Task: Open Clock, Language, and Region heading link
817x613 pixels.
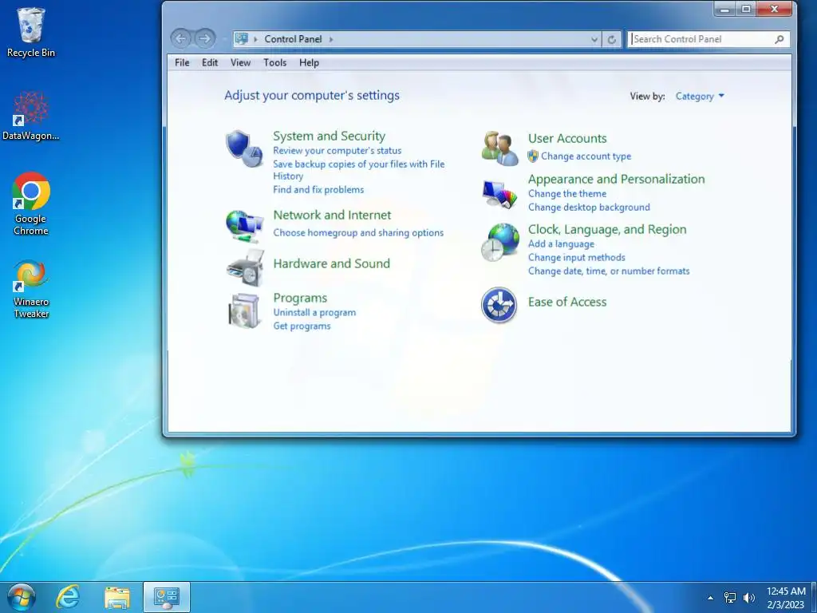Action: pyautogui.click(x=607, y=229)
